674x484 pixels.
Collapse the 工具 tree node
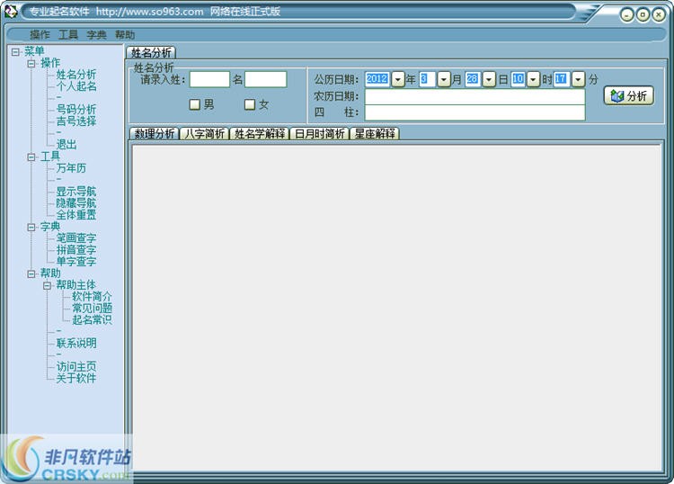click(31, 157)
